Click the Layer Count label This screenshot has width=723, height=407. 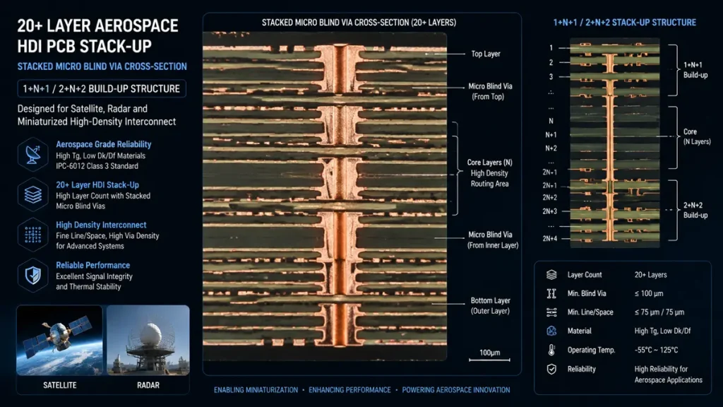pos(585,275)
